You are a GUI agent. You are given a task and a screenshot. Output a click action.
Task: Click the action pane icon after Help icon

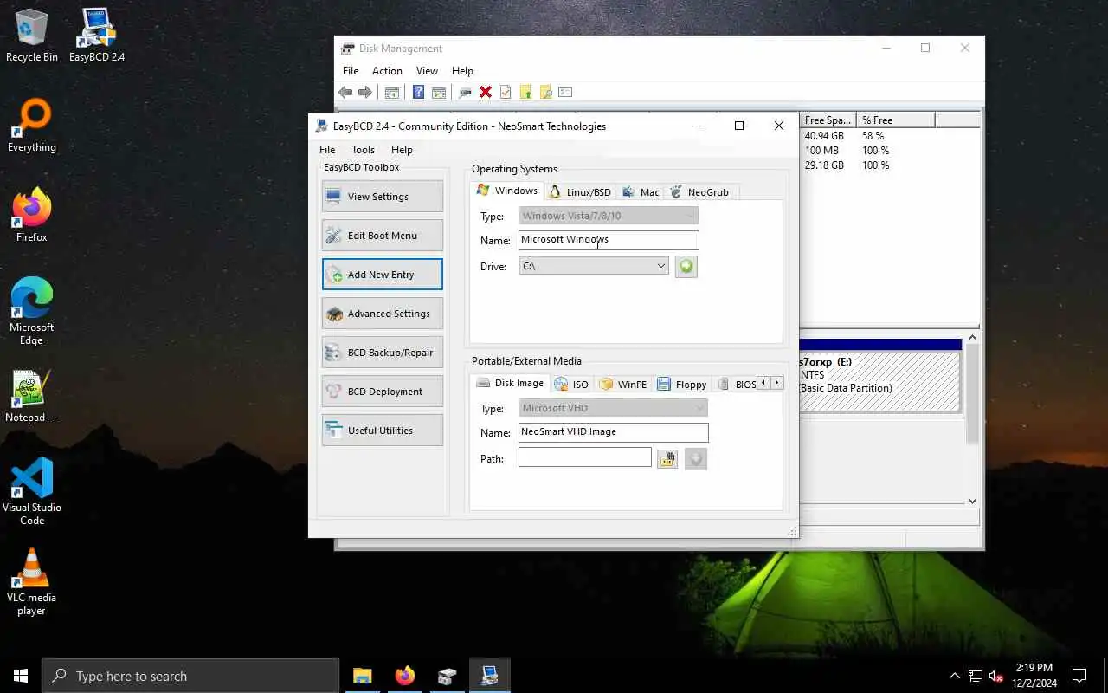(439, 92)
